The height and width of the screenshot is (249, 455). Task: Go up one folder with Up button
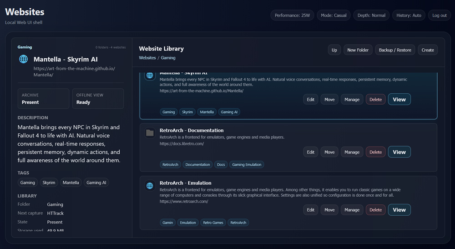334,50
